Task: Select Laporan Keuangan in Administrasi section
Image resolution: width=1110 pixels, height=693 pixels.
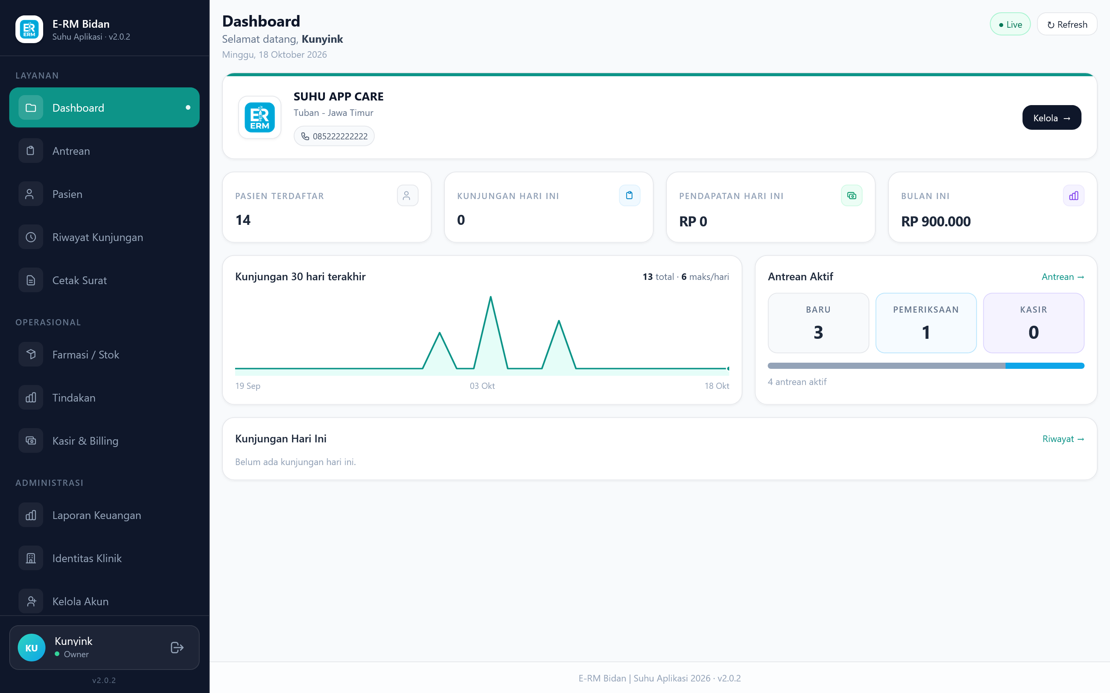Action: [x=104, y=515]
